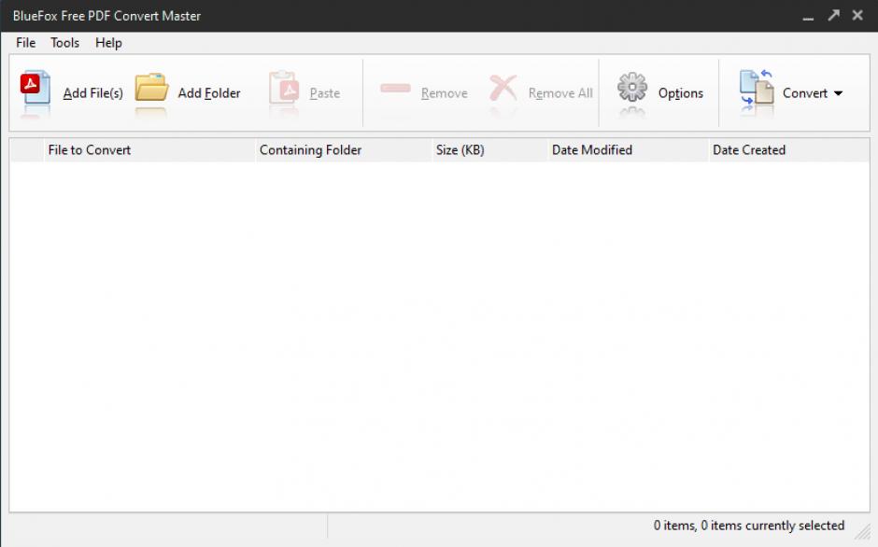878x547 pixels.
Task: Click the Remove text label
Action: tap(445, 93)
